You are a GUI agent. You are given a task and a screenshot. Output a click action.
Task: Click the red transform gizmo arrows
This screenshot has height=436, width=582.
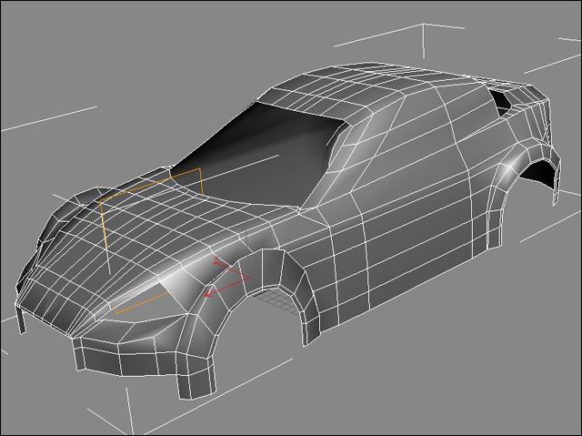coord(223,276)
